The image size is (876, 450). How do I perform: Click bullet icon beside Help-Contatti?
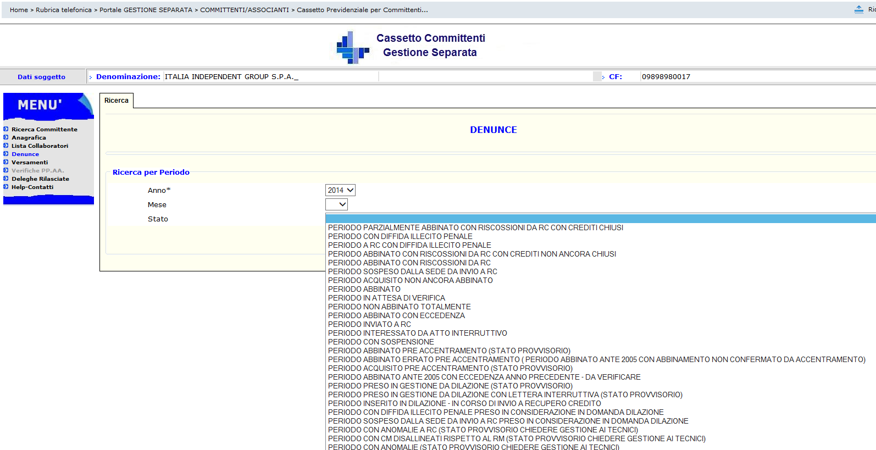pyautogui.click(x=6, y=187)
